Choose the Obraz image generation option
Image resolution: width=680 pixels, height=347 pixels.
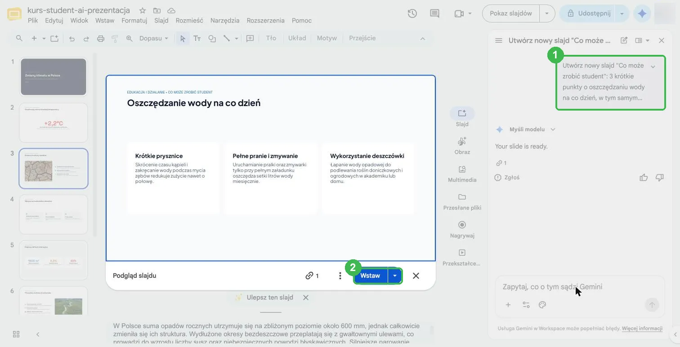pyautogui.click(x=462, y=146)
